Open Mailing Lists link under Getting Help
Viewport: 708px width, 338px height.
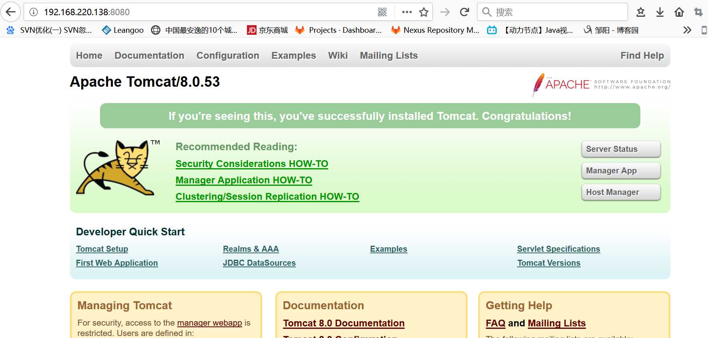click(557, 323)
